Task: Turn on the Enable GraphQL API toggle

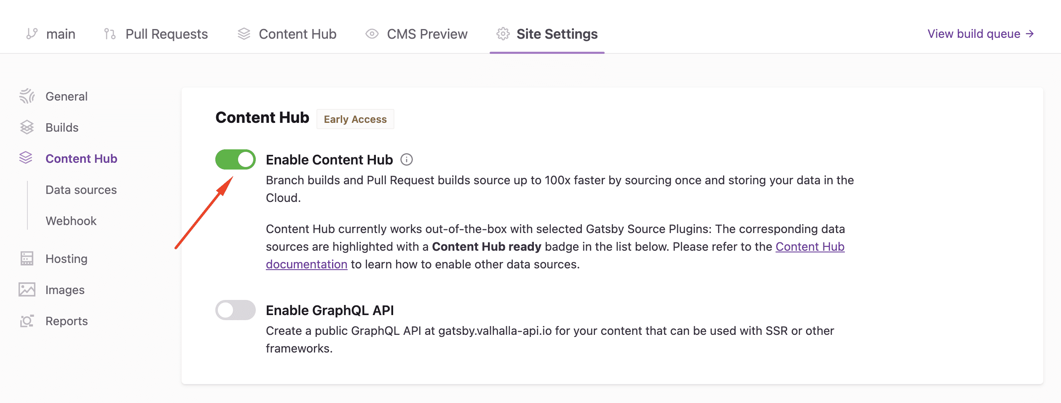Action: coord(235,310)
